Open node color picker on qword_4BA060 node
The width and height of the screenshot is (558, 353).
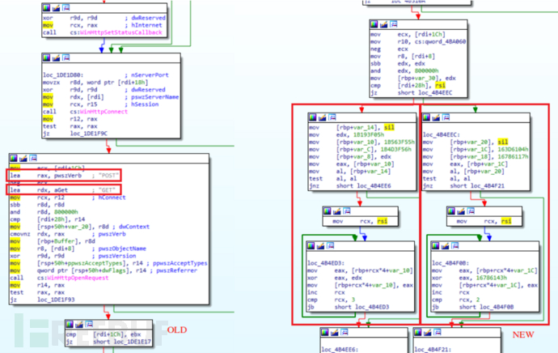(375, 26)
